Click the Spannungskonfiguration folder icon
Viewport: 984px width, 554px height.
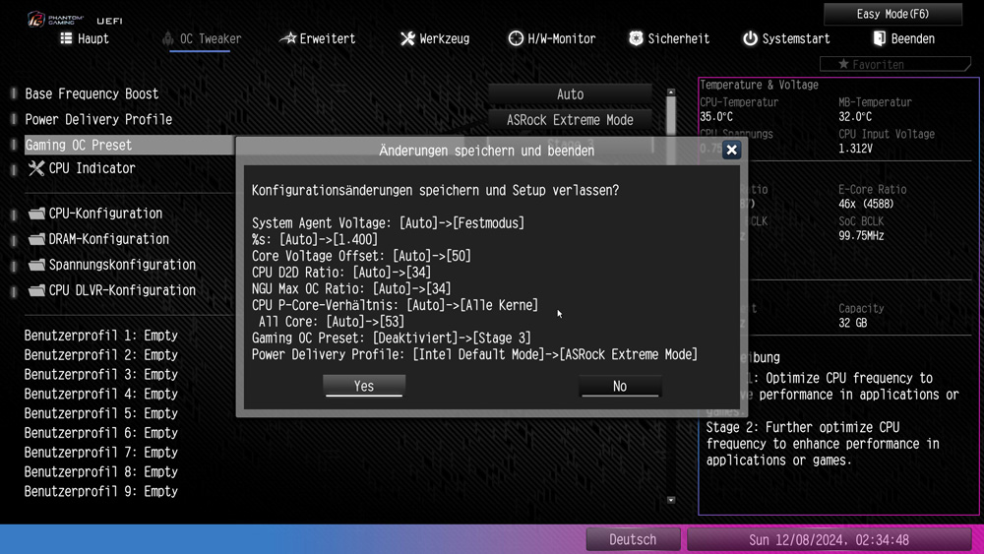(x=37, y=265)
